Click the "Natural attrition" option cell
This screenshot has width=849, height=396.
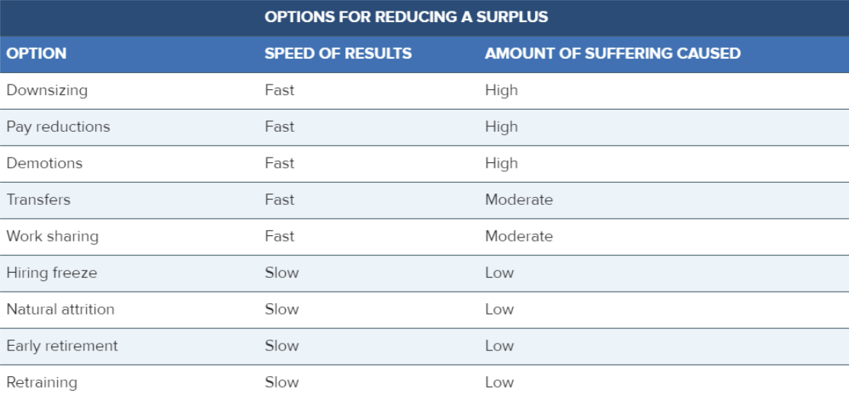[60, 309]
